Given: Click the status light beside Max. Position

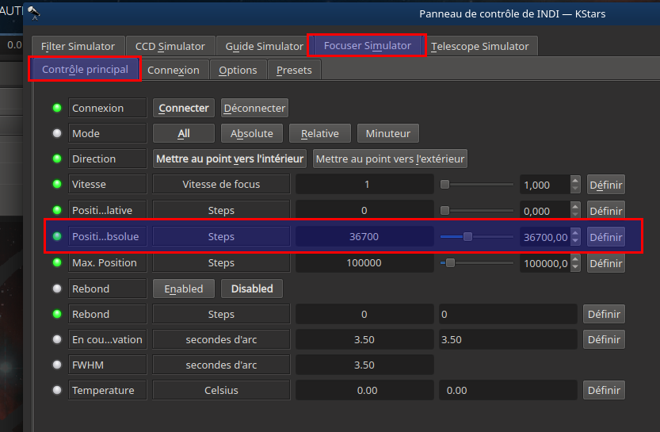Looking at the screenshot, I should click(x=57, y=262).
